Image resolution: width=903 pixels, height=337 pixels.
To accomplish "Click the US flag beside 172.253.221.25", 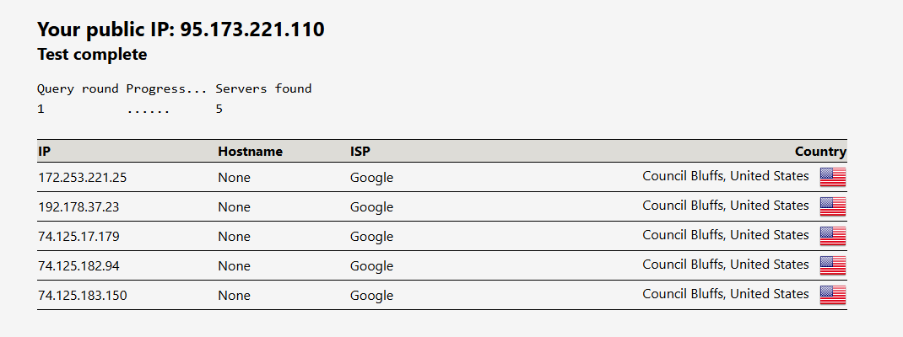I will [x=832, y=177].
